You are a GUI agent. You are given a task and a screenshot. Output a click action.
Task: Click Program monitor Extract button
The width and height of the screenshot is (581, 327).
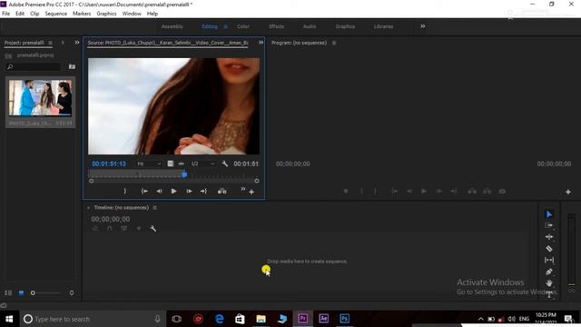487,192
